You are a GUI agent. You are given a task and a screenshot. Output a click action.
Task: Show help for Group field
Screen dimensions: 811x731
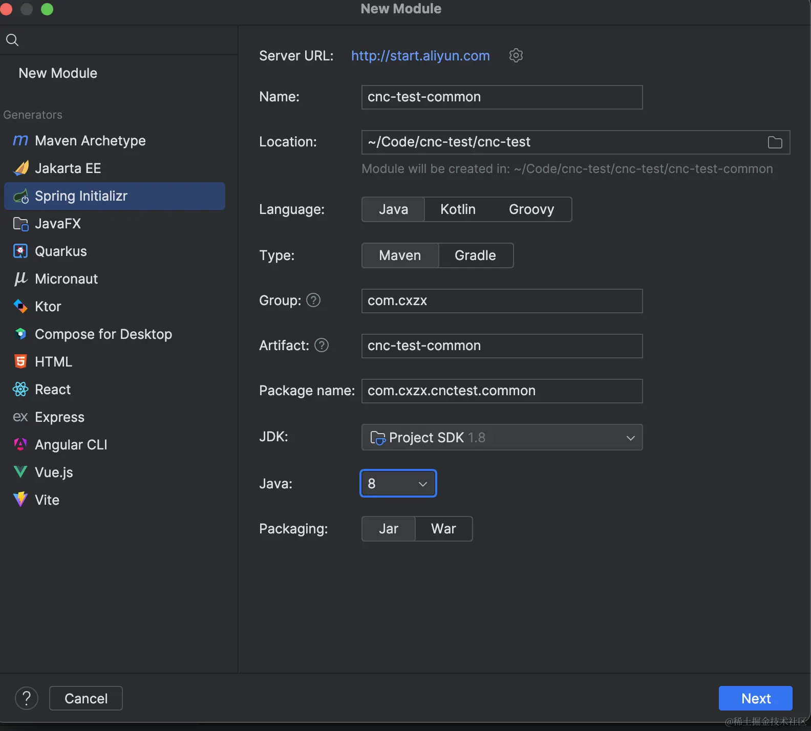coord(313,300)
